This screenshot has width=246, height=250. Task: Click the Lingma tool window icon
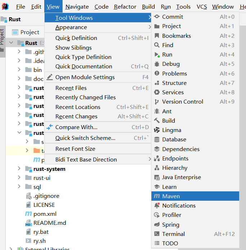(156, 130)
